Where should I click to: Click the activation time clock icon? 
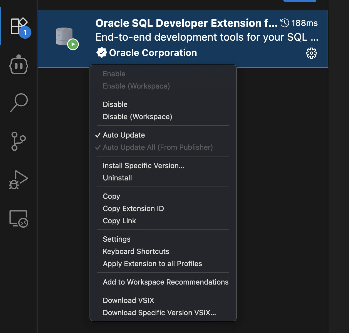coord(285,23)
